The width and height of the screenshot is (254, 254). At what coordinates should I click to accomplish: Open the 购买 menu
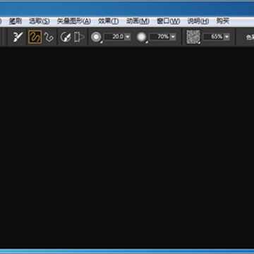tap(223, 21)
